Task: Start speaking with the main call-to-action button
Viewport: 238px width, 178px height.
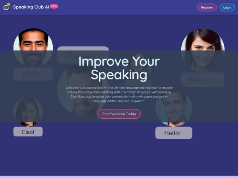Action: 119,114
